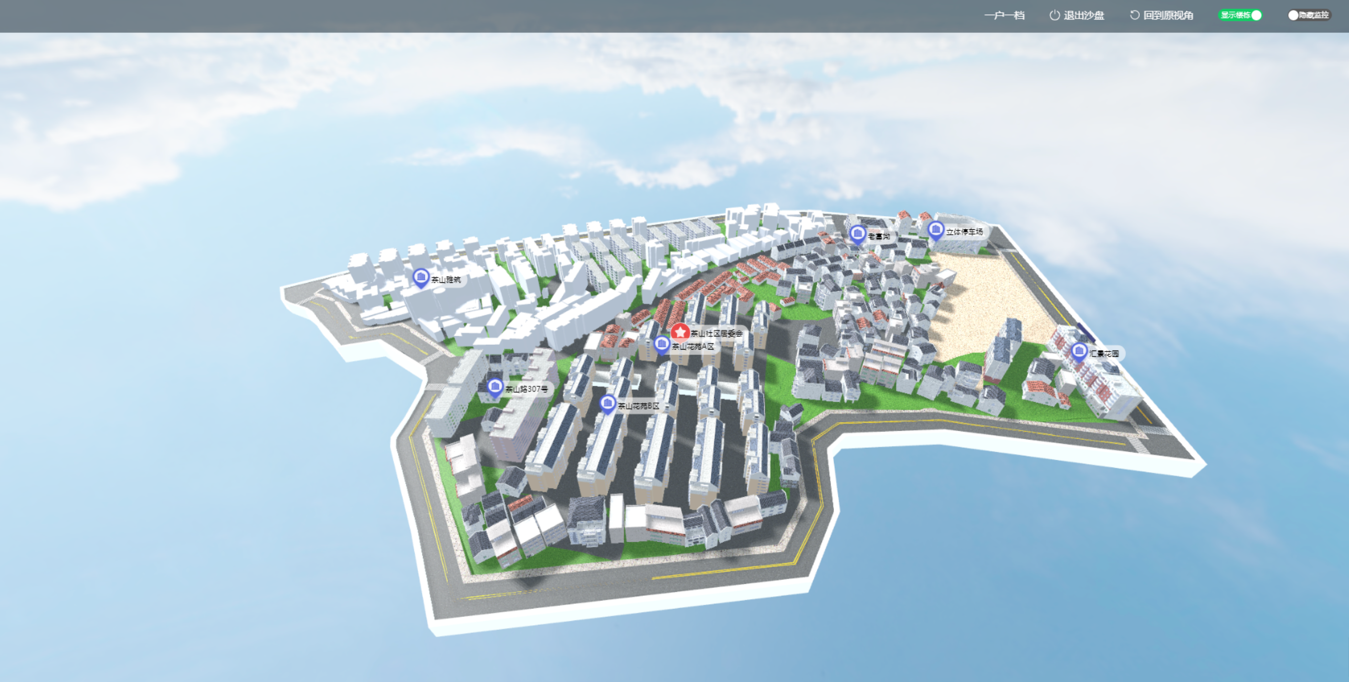Select the red star 茶山社区居委会 marker
Image resolution: width=1349 pixels, height=682 pixels.
point(680,332)
